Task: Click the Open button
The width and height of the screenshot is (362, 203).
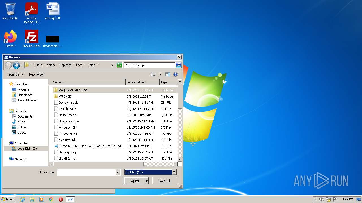Action: click(x=135, y=181)
